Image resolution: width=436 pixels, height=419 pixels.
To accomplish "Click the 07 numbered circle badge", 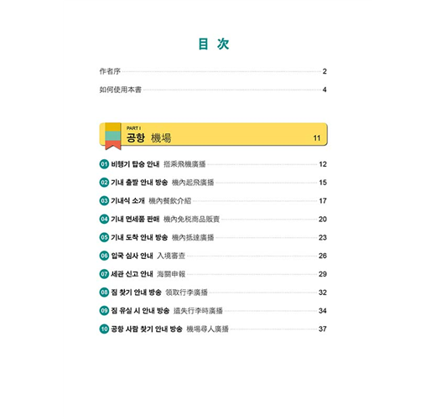I will pos(104,274).
